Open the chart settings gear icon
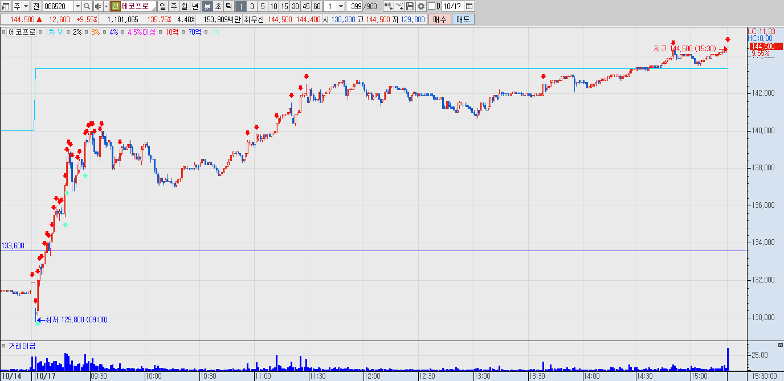Viewport: 784px width, 381px height. (421, 6)
